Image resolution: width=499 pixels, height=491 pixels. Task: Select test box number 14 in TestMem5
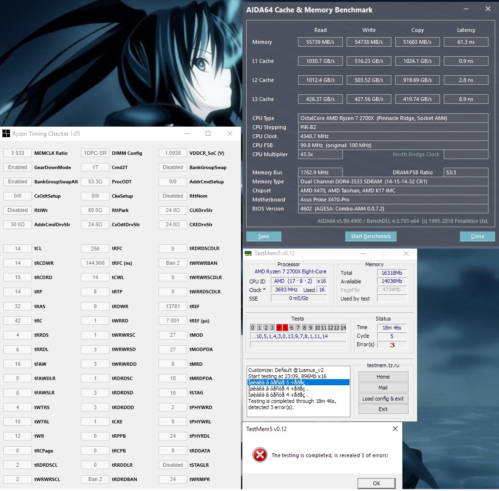click(x=343, y=328)
